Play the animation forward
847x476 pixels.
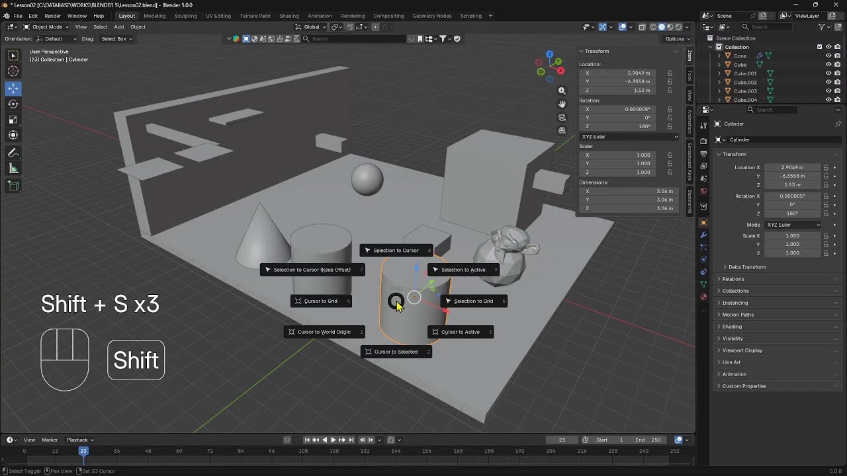click(x=333, y=440)
